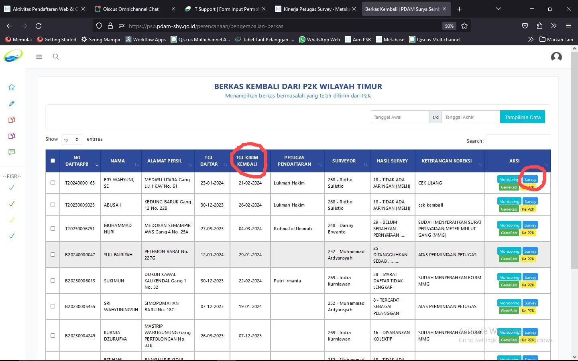Tick the checkbox for B20230005455

pos(53,306)
